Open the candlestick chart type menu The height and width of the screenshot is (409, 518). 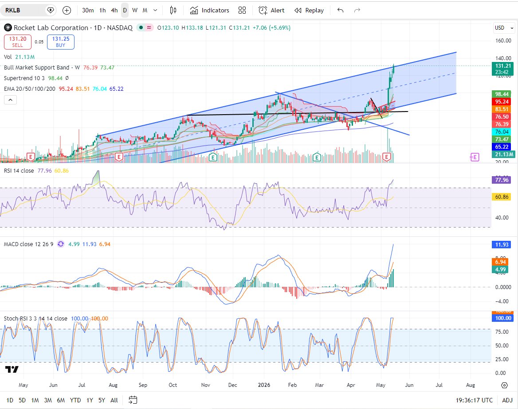[173, 10]
